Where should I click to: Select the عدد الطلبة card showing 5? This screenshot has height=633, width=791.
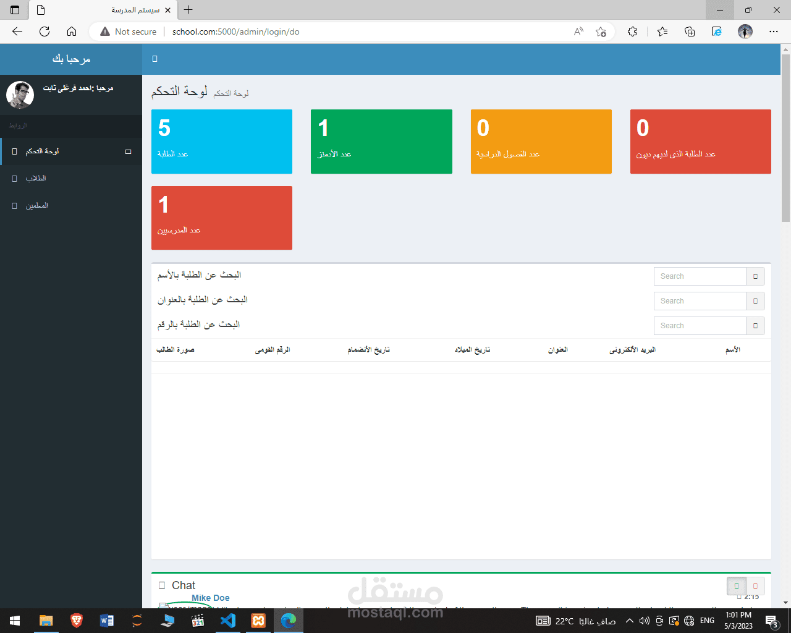(222, 142)
